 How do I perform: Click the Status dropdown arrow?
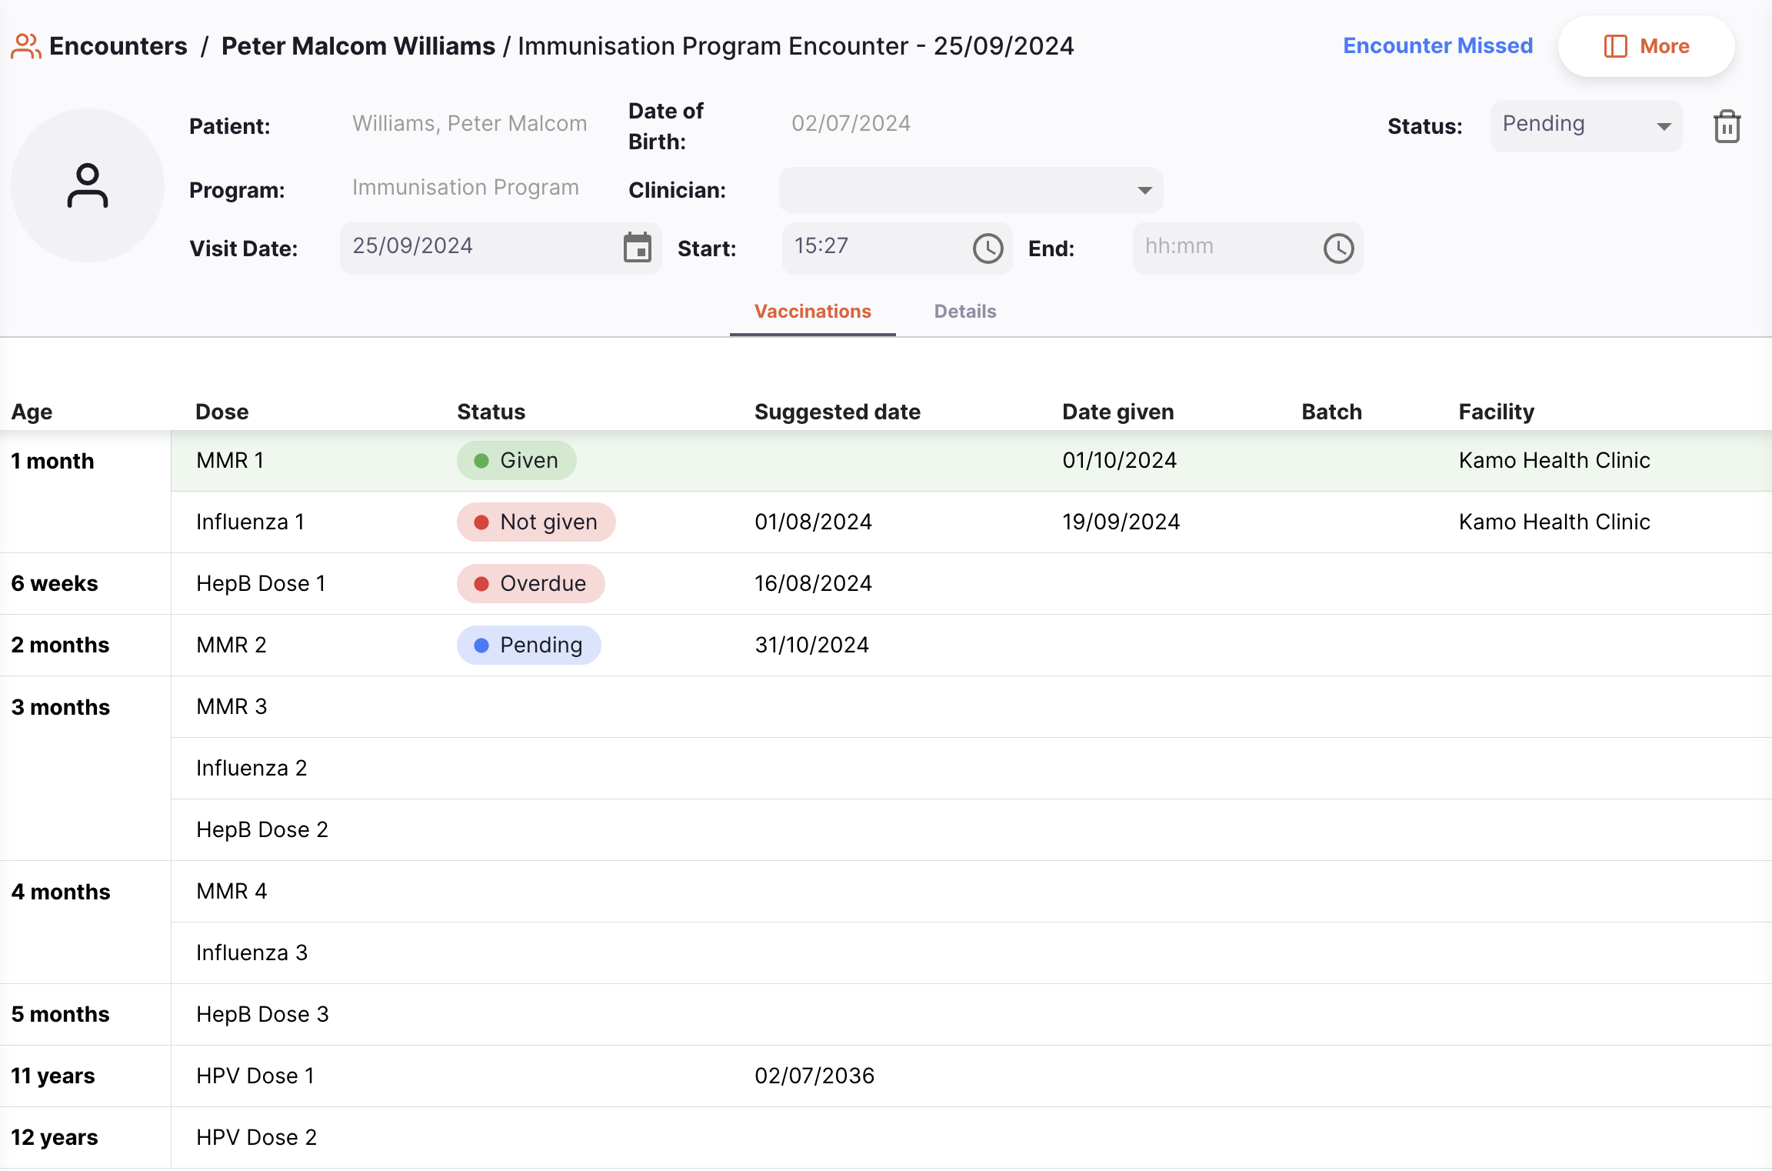[1664, 126]
